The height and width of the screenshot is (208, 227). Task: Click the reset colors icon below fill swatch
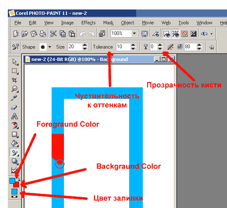14,196
